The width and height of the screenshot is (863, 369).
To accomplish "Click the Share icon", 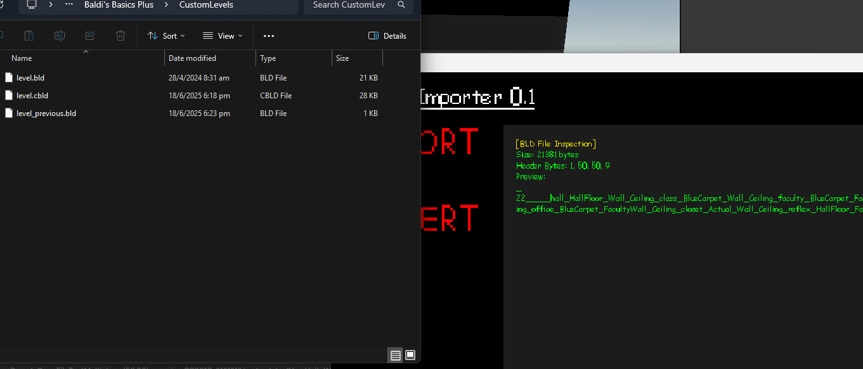I will [89, 36].
